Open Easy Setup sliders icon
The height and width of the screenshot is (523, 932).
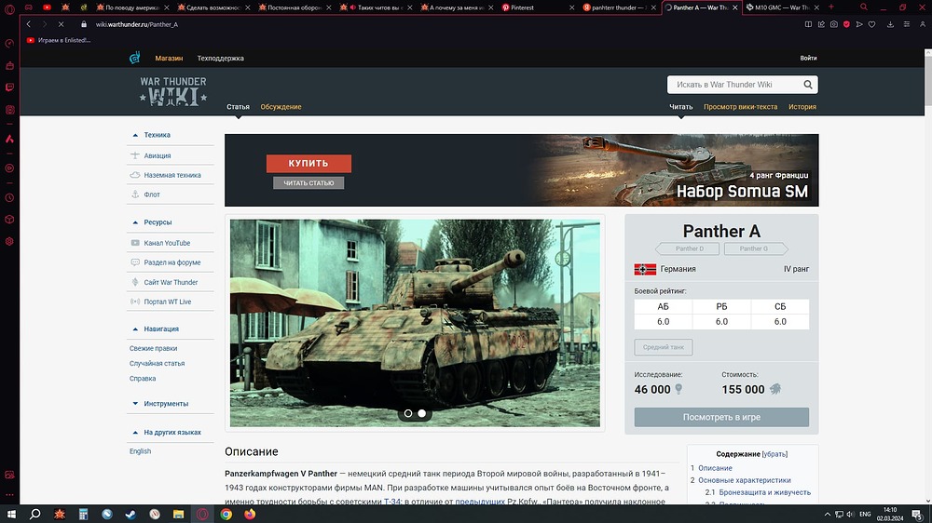point(907,24)
